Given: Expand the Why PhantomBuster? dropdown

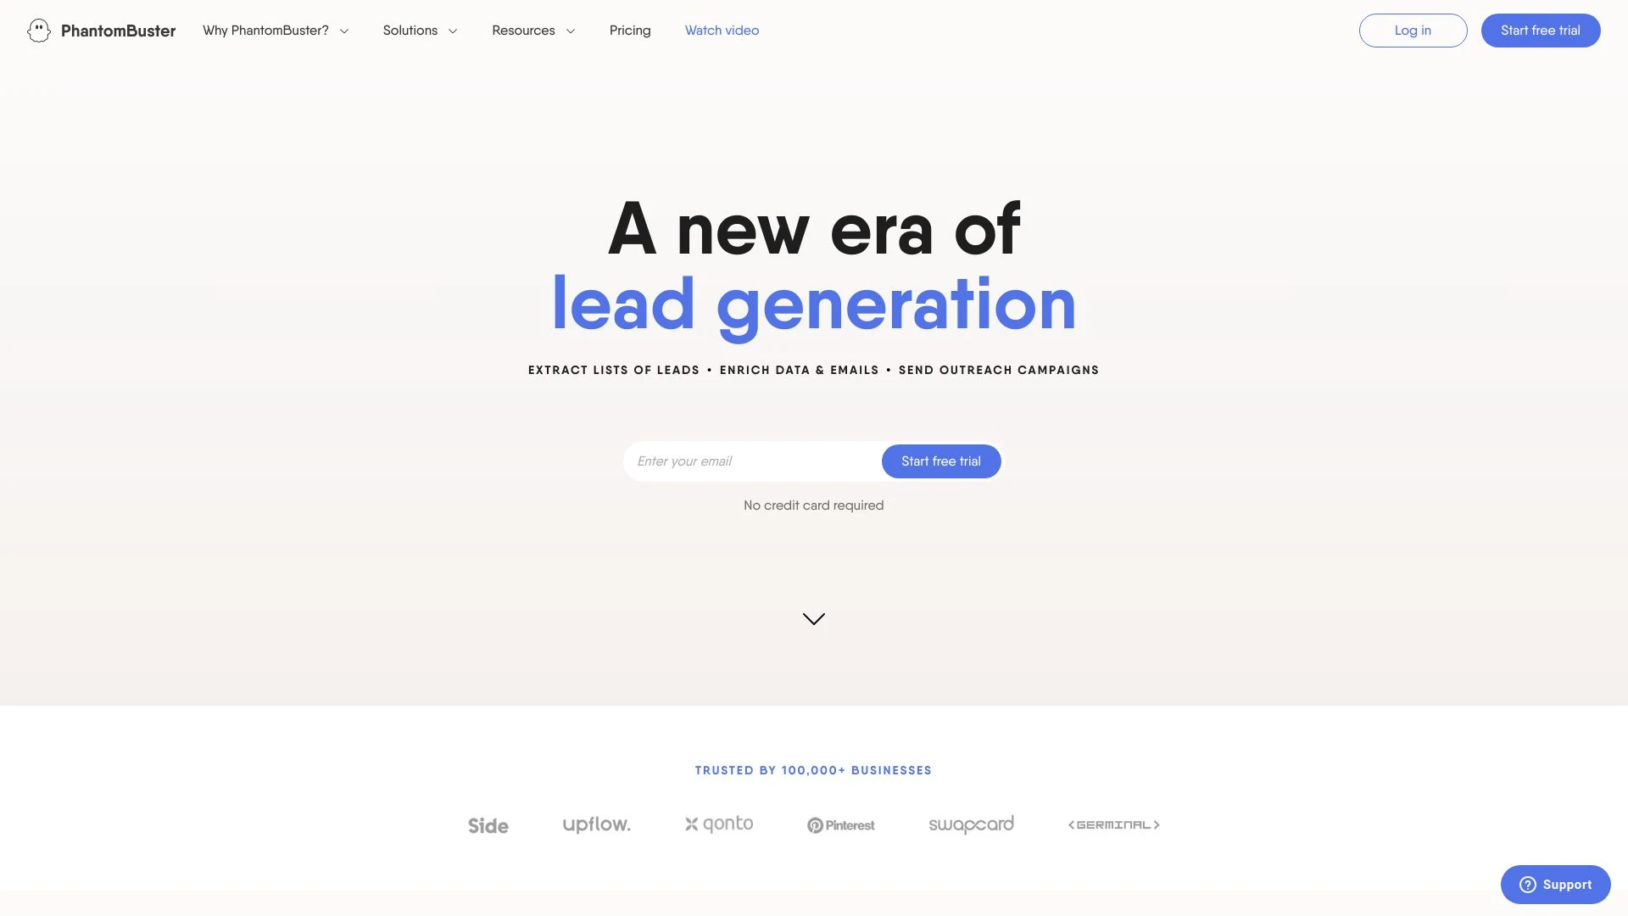Looking at the screenshot, I should [x=275, y=31].
